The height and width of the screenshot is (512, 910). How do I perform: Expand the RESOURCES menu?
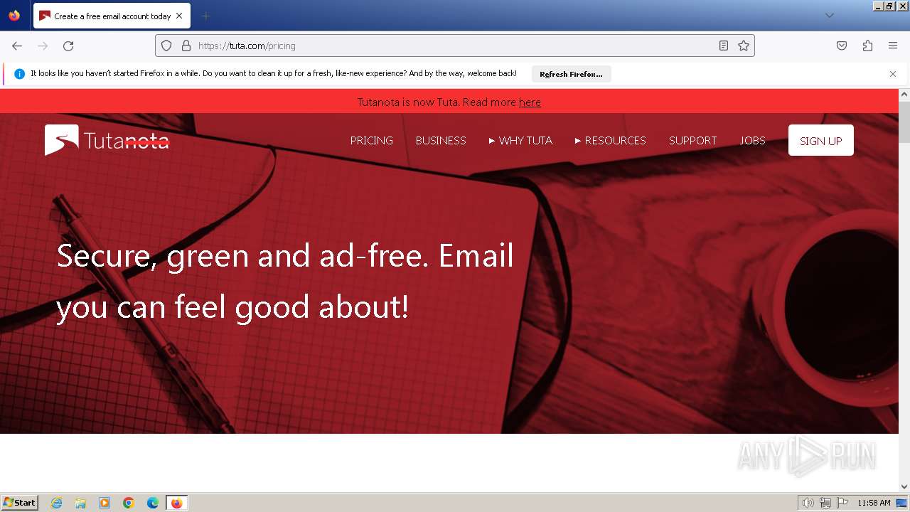coord(610,140)
